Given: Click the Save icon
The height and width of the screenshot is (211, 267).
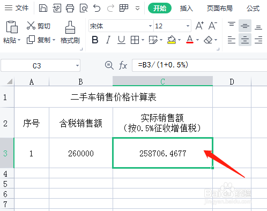Looking at the screenshot, I should (43, 8).
